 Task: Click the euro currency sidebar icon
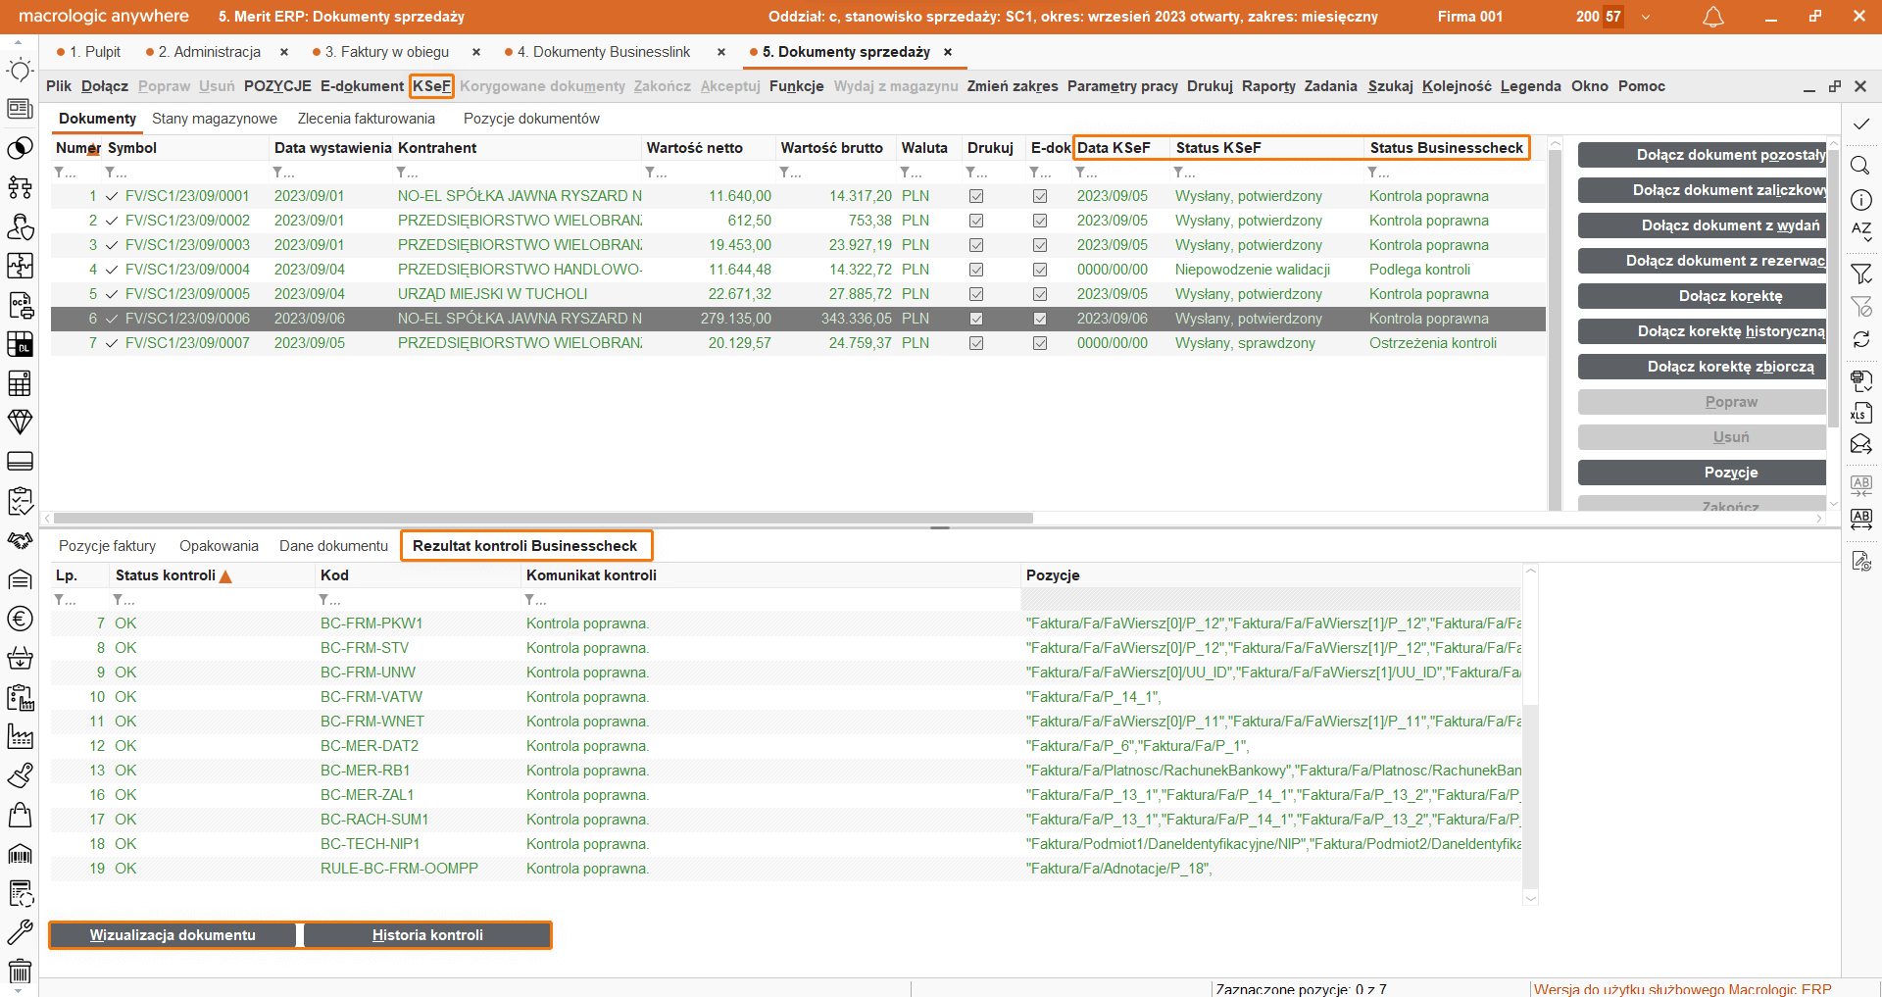pos(20,619)
